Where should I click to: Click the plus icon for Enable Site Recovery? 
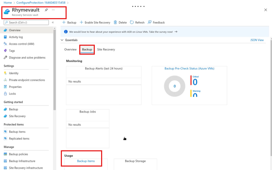[81, 22]
